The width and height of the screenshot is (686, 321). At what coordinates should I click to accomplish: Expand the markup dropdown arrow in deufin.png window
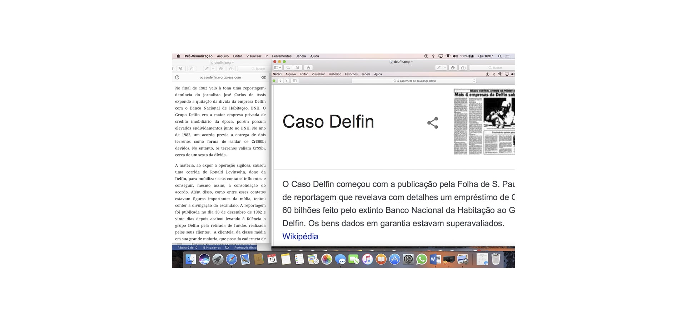point(445,68)
